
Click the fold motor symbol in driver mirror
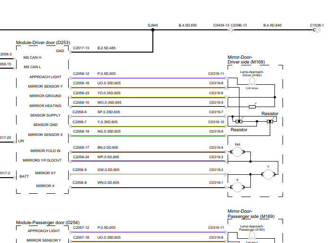(237, 152)
